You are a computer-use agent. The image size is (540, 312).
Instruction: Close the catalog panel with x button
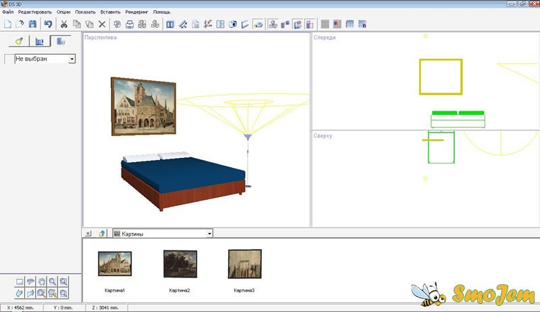point(88,233)
